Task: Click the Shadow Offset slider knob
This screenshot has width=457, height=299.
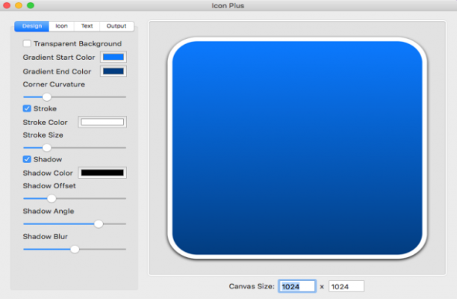Action: coord(52,198)
